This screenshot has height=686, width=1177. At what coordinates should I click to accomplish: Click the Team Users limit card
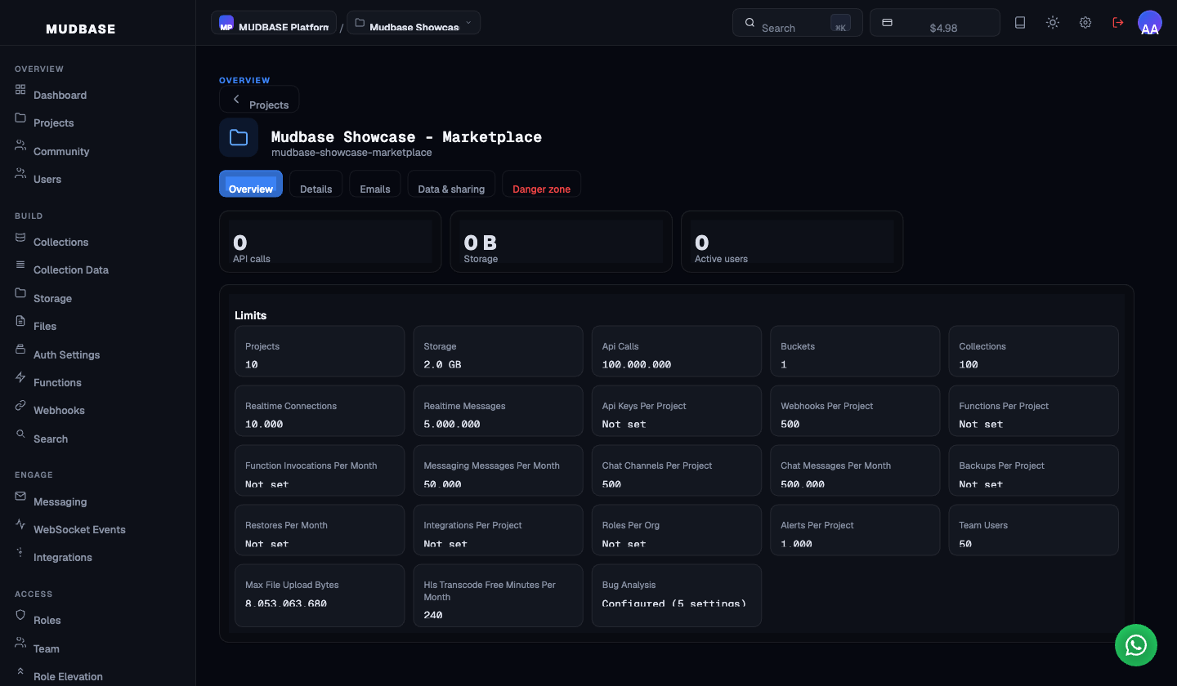click(x=1033, y=530)
